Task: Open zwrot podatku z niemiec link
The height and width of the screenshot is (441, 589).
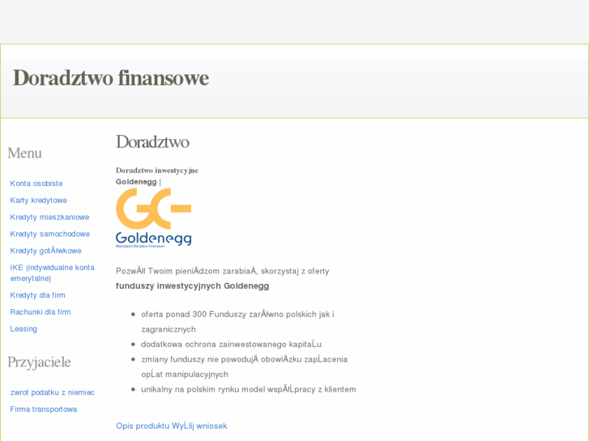Action: 52,392
